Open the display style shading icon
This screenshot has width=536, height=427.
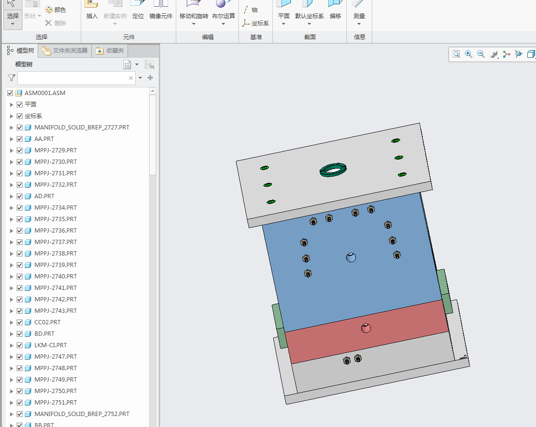(493, 54)
